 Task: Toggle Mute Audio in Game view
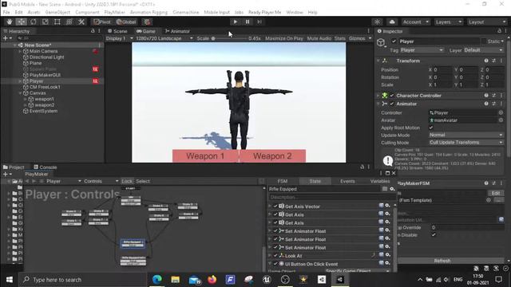pyautogui.click(x=319, y=38)
